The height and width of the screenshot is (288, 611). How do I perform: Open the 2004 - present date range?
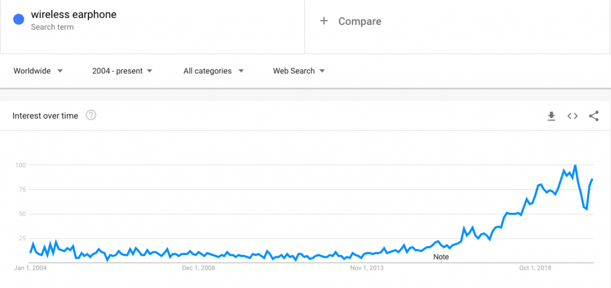click(122, 71)
